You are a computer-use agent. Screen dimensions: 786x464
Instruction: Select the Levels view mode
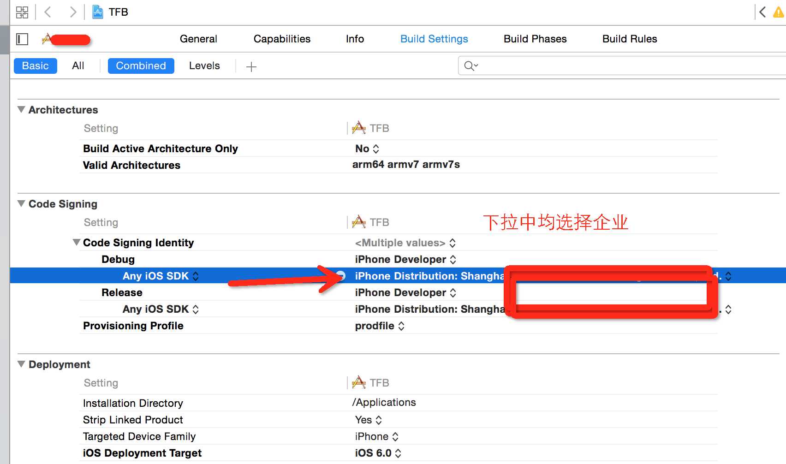204,66
